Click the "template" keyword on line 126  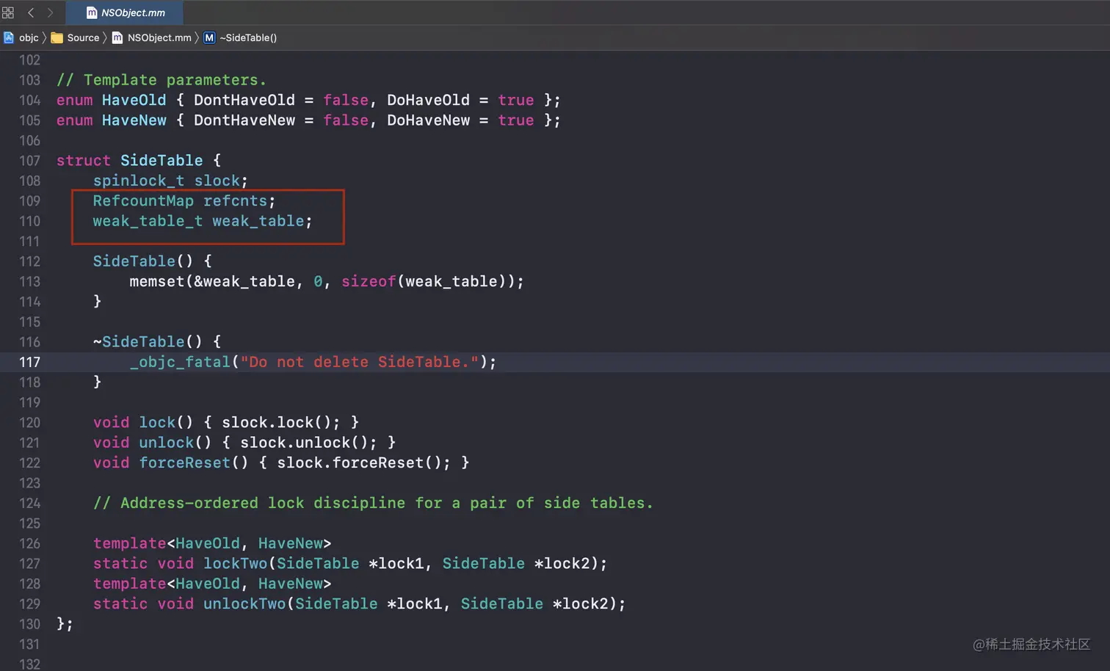[130, 543]
